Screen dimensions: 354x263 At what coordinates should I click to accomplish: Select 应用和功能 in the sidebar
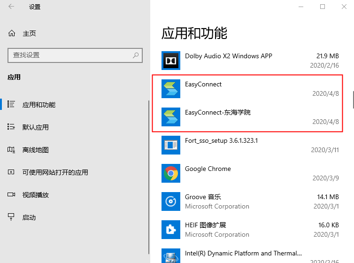pyautogui.click(x=39, y=105)
